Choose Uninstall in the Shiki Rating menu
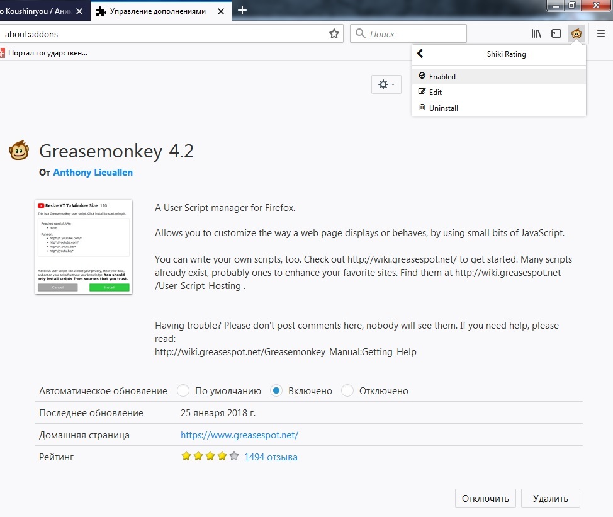This screenshot has width=613, height=517. (x=443, y=108)
